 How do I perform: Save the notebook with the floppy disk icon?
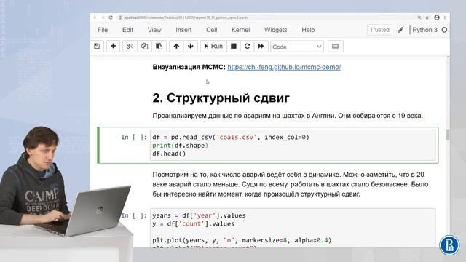pos(97,46)
